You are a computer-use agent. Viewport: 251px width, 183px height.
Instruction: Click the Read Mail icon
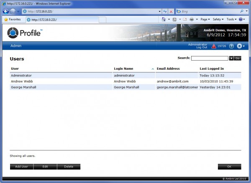click(185, 19)
